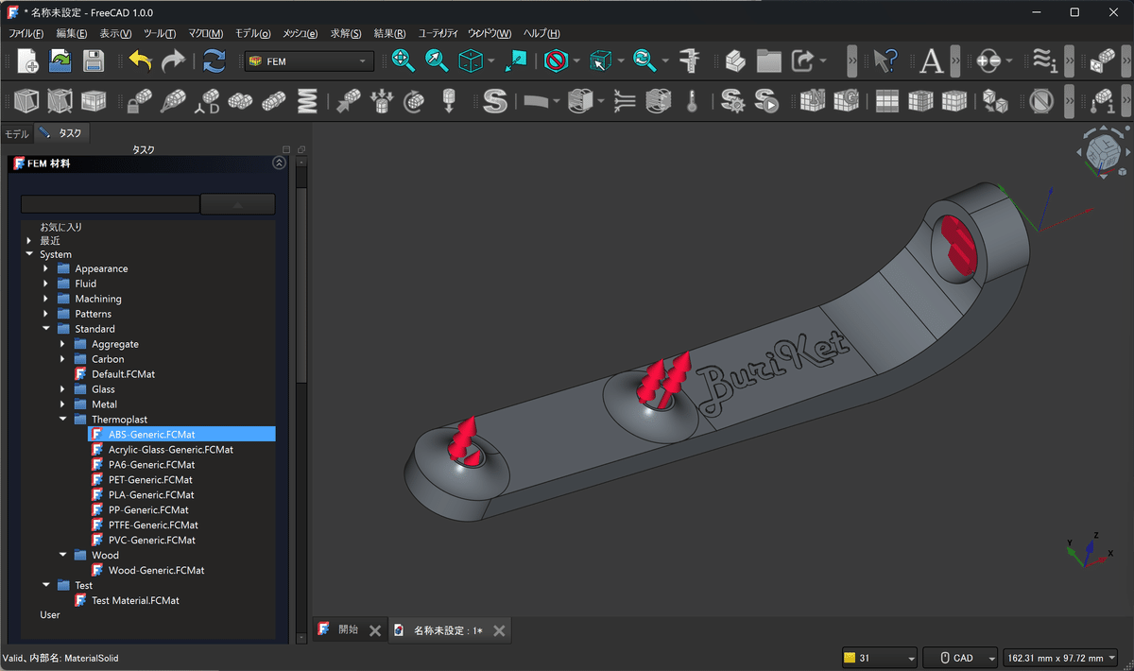Screen dimensions: 1134x671
Task: Click the User tree entry
Action: (x=50, y=614)
